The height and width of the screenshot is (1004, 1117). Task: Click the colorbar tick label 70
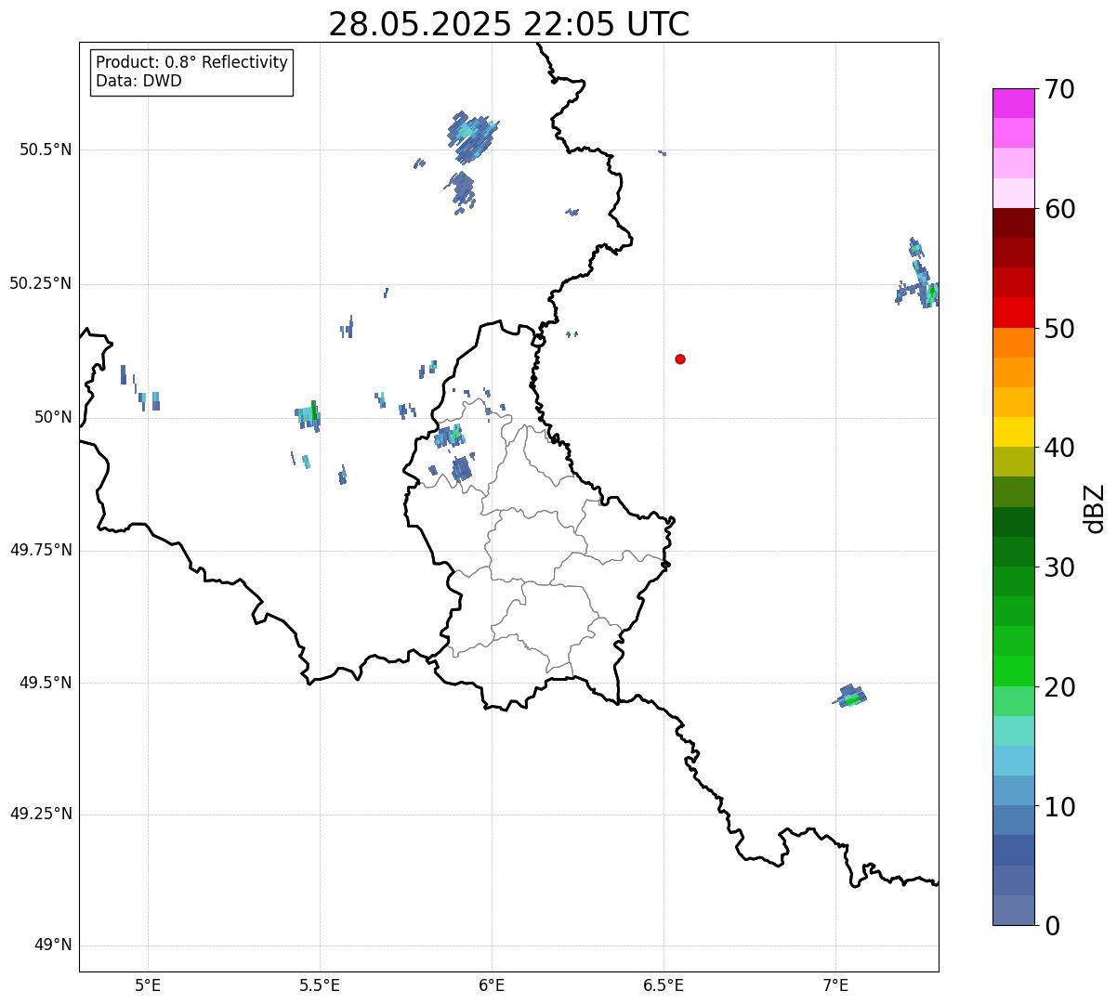point(1059,90)
